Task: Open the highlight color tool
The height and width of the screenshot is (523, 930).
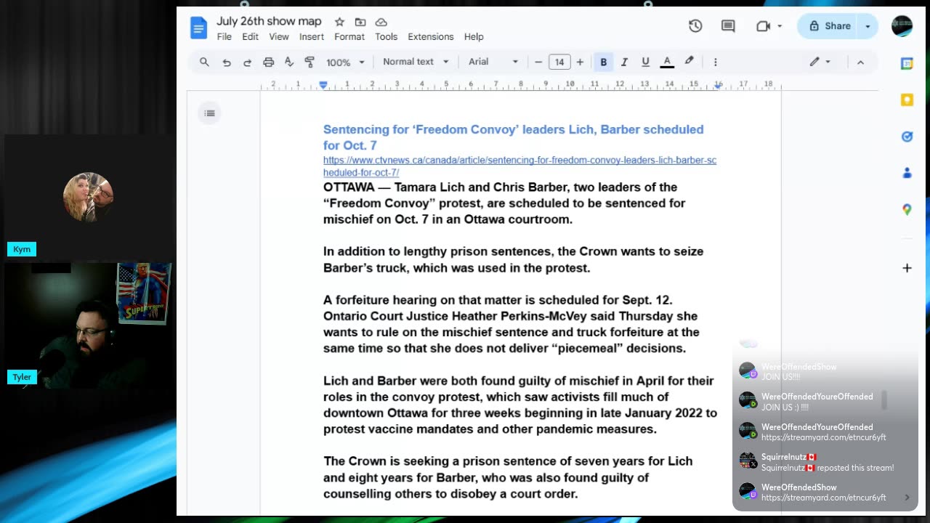Action: (689, 62)
